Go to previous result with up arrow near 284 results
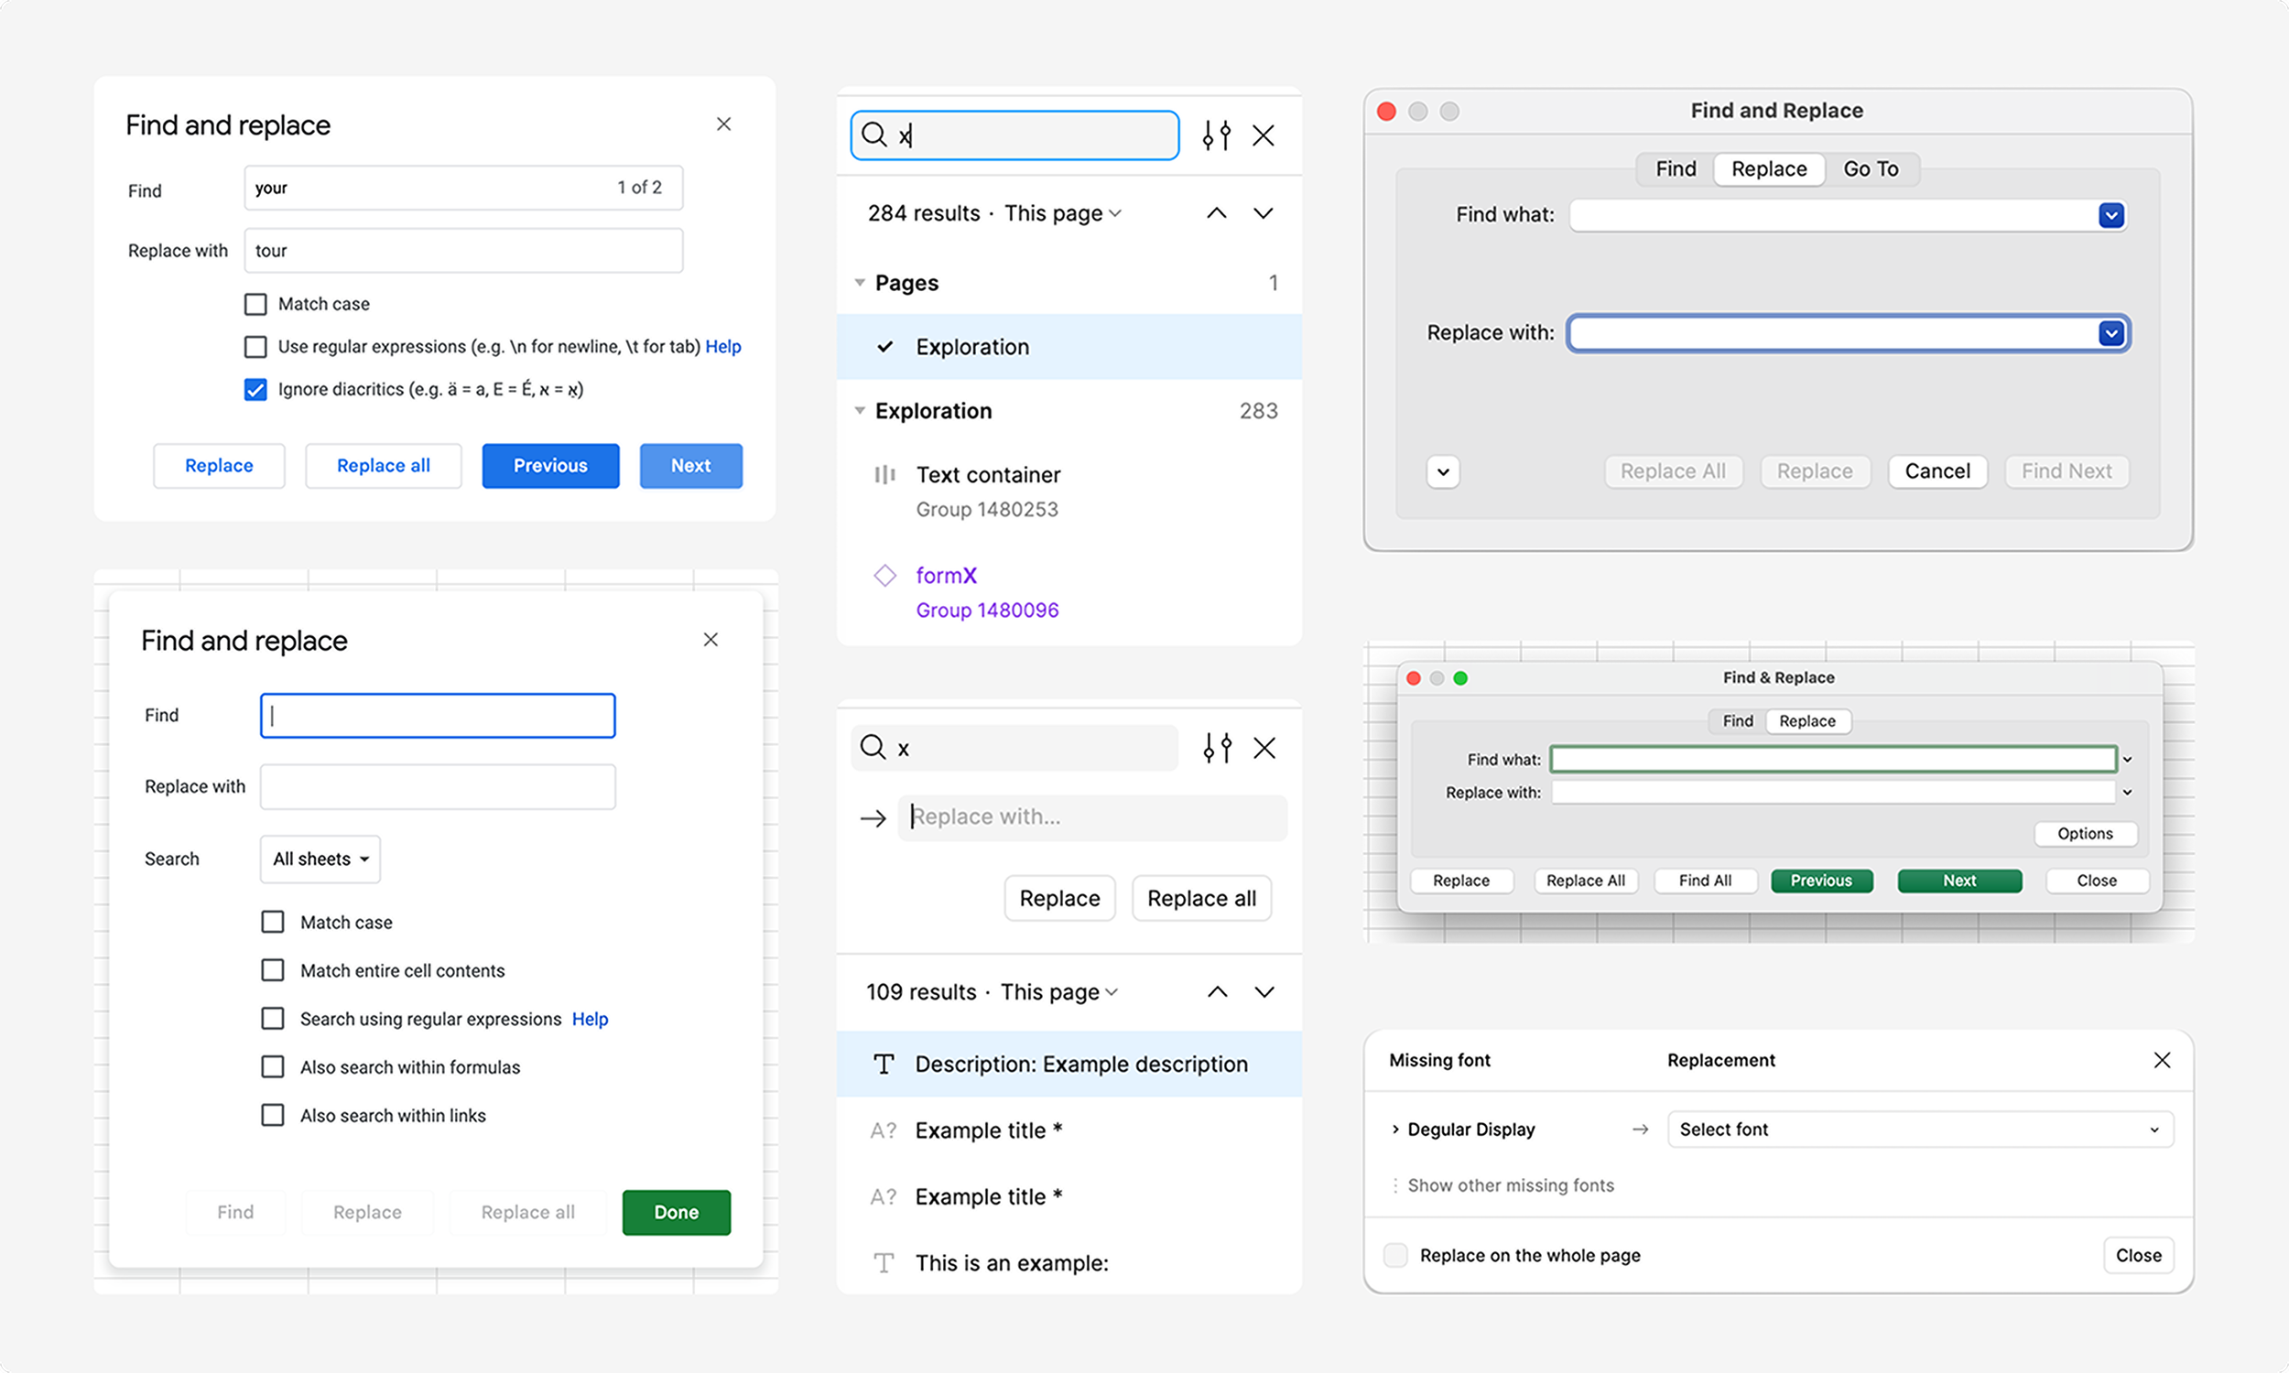Viewport: 2289px width, 1373px height. point(1216,213)
